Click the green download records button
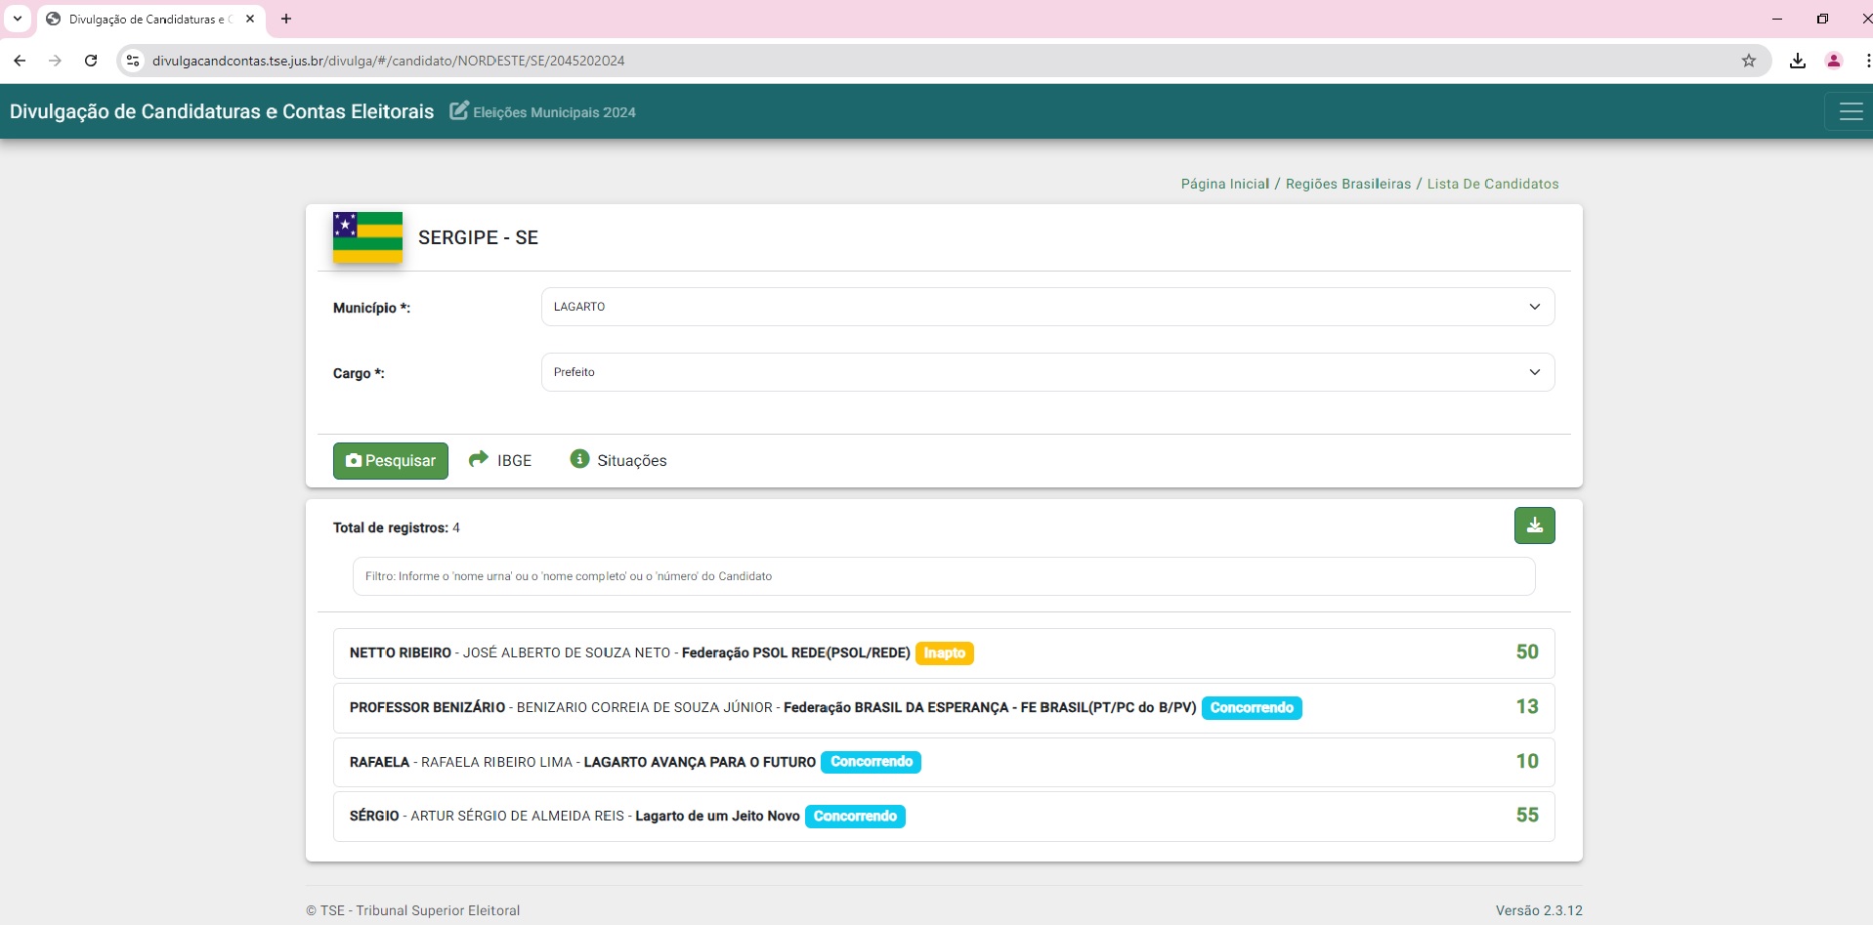This screenshot has height=925, width=1873. [x=1534, y=526]
